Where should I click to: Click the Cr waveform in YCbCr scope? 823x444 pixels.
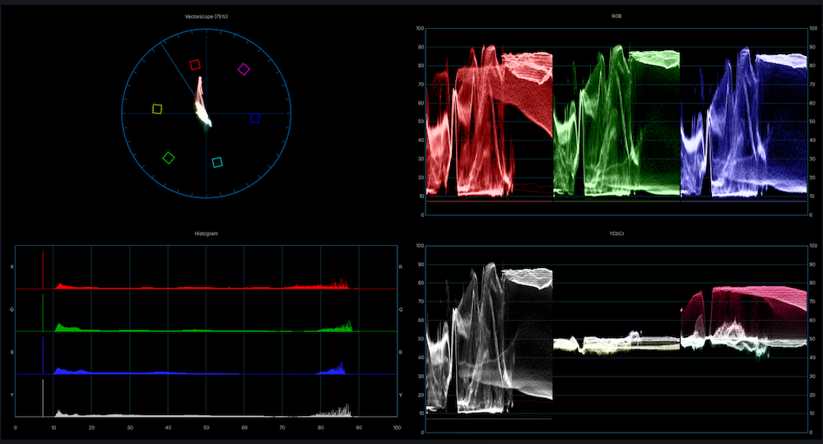(744, 321)
